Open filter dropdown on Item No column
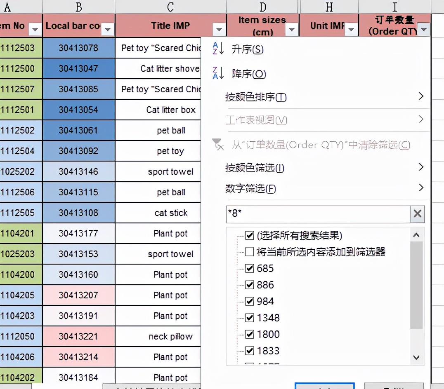The image size is (444, 389). pyautogui.click(x=35, y=29)
